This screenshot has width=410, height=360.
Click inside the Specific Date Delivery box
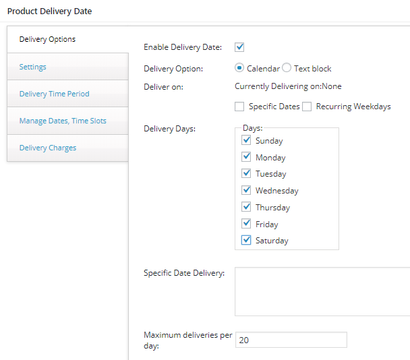322,291
